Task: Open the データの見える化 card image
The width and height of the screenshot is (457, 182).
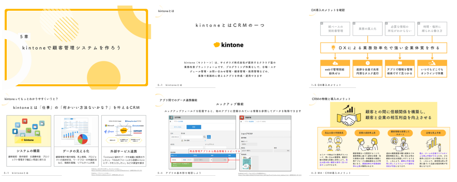Action: (76, 131)
